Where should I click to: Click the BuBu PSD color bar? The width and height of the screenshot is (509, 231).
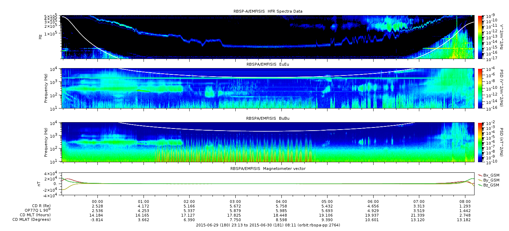[x=480, y=142]
